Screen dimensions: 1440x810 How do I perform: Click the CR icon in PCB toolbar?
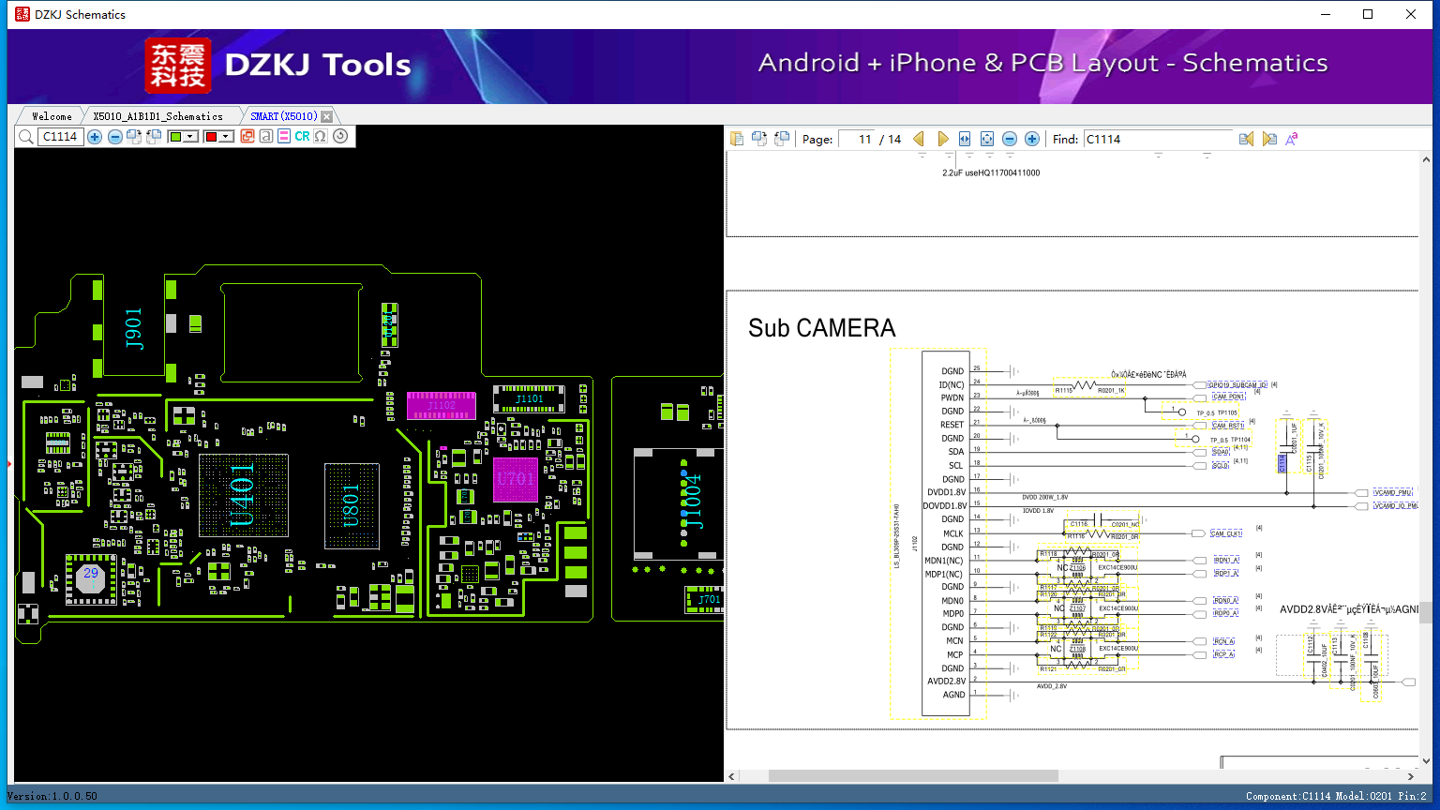point(302,137)
